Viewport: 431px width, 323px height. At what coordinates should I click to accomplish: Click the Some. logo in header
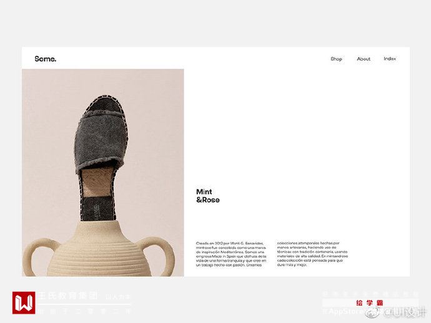click(46, 59)
